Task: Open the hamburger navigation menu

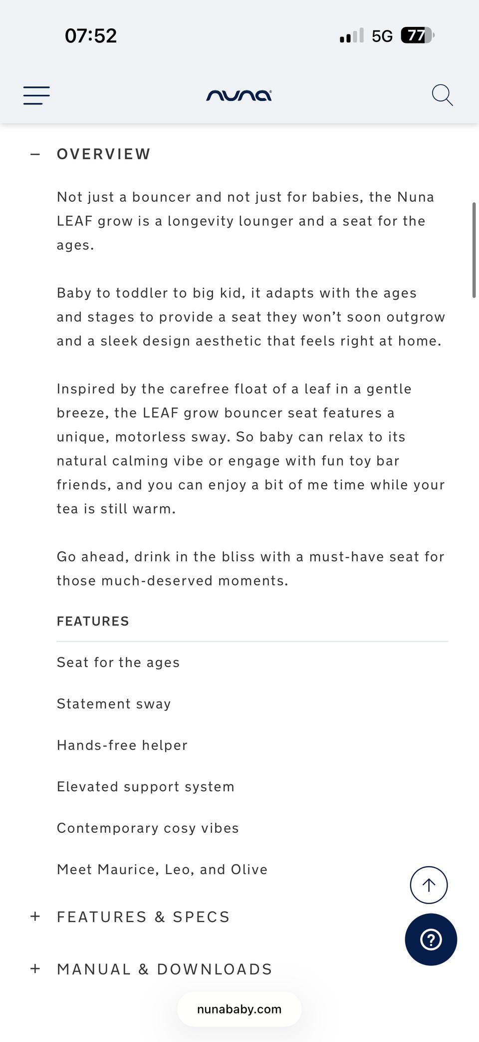Action: (x=36, y=95)
